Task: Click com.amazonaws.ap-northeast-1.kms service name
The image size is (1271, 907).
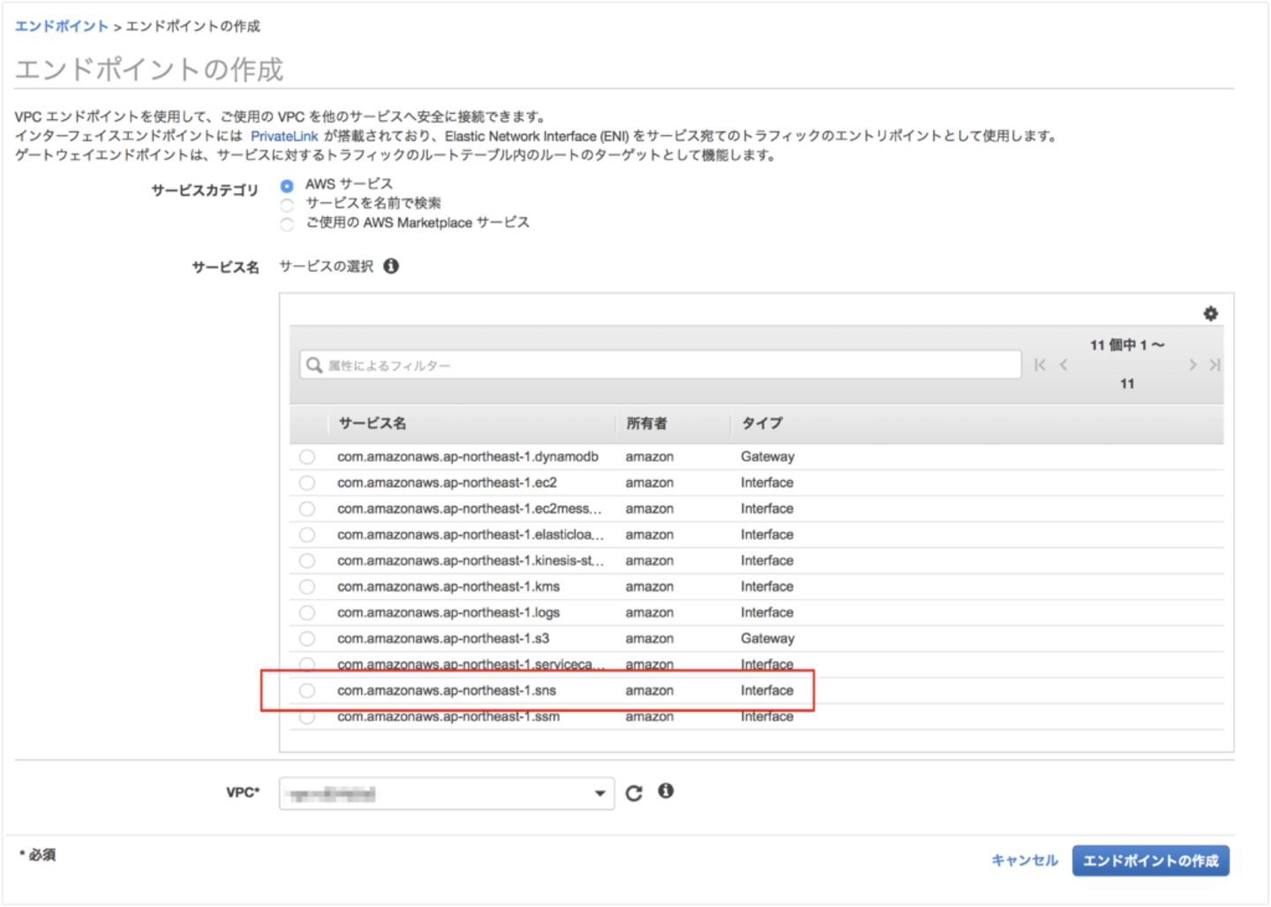Action: [448, 587]
